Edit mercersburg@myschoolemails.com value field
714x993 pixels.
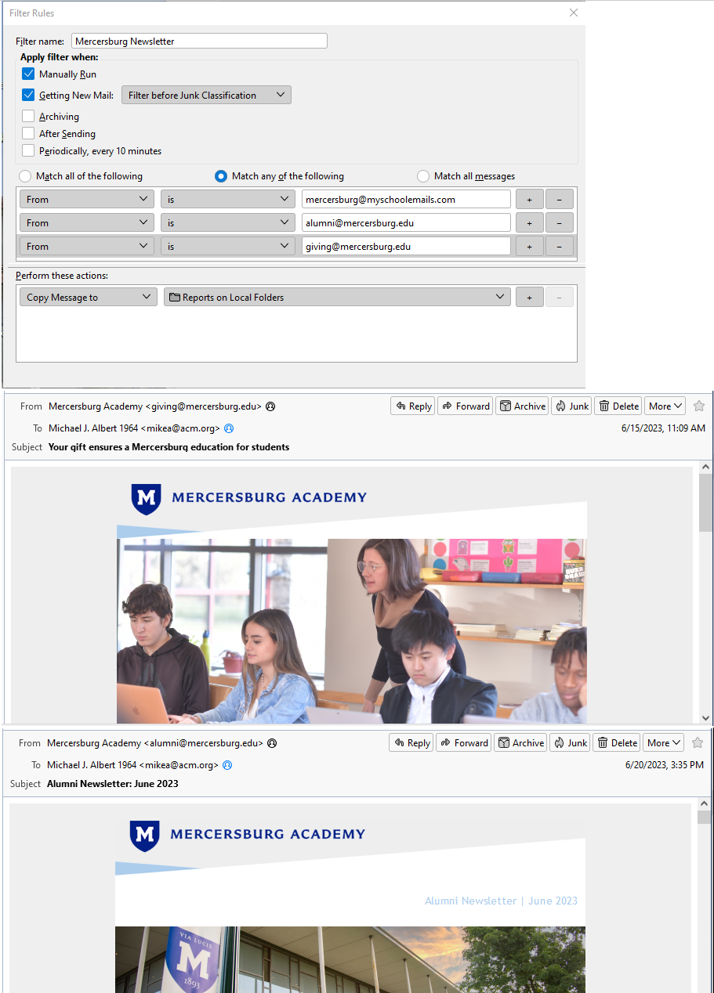click(406, 200)
